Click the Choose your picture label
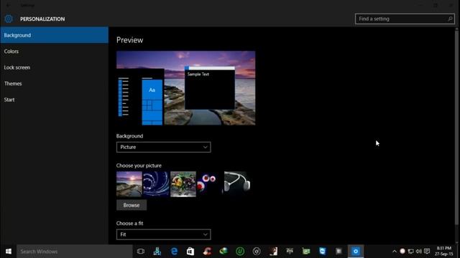 [139, 166]
